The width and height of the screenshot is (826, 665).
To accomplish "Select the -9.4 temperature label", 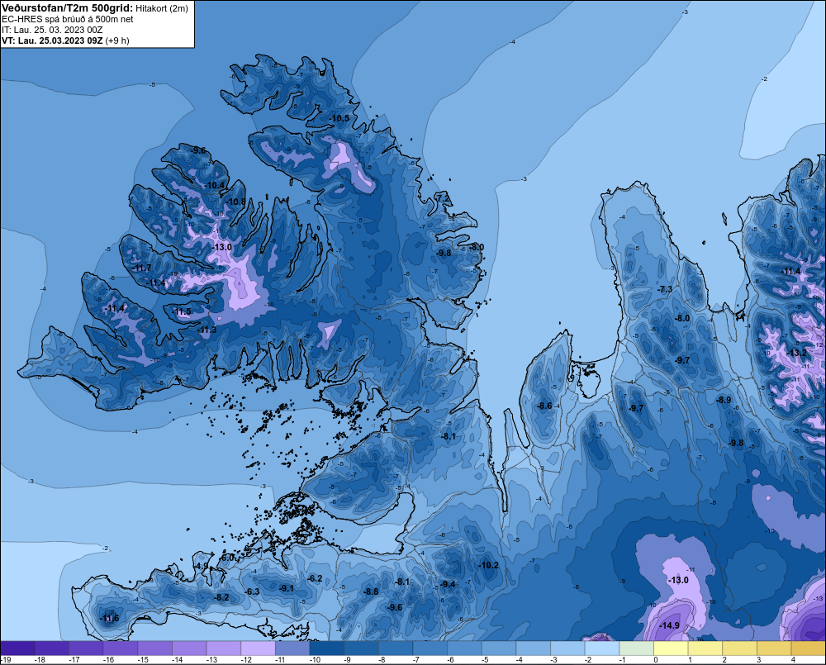I will coord(449,584).
